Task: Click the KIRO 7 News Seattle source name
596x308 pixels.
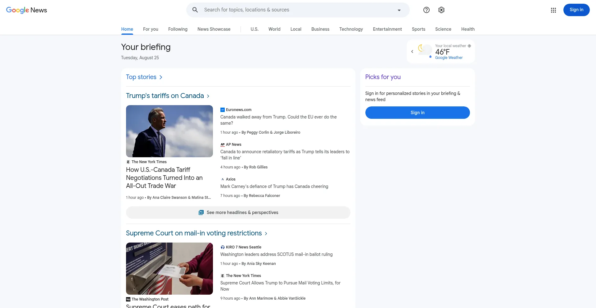Action: pos(244,247)
